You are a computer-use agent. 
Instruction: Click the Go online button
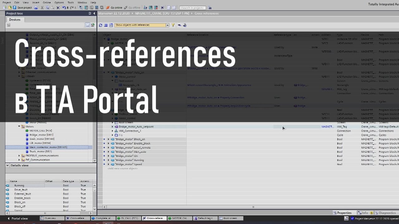click(114, 7)
